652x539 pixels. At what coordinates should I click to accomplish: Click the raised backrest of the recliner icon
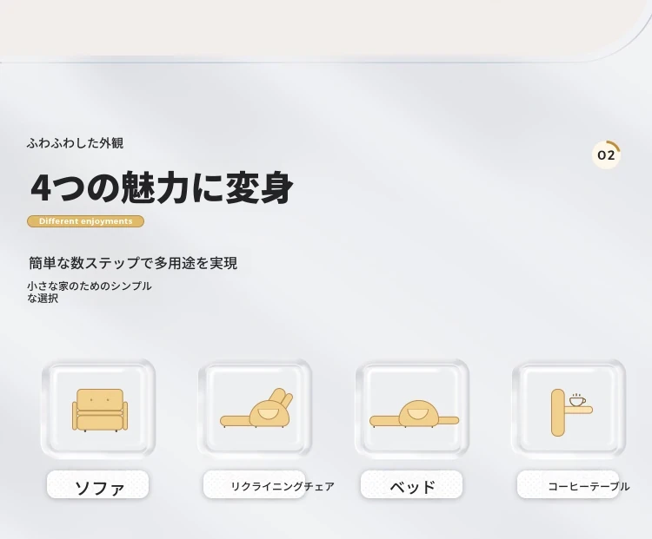[x=280, y=398]
